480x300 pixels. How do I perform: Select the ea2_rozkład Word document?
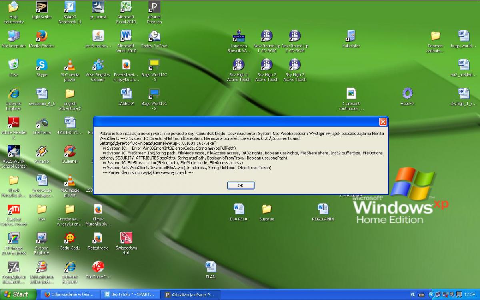tap(464, 68)
